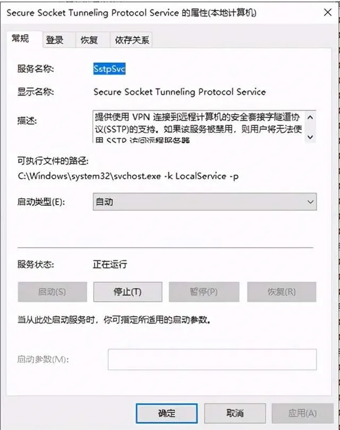The height and width of the screenshot is (430, 340).
Task: Confirm with the 确定 button
Action: point(166,413)
